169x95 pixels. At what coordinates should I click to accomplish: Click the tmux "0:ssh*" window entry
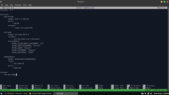click(x=7, y=90)
